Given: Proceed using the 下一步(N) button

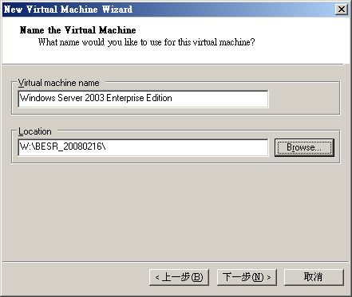Looking at the screenshot, I should point(247,277).
